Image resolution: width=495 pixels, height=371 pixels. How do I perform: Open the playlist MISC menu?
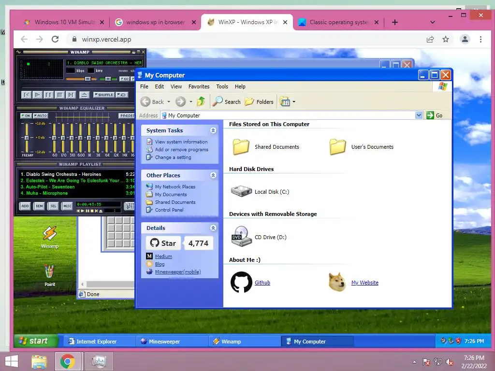(x=68, y=206)
